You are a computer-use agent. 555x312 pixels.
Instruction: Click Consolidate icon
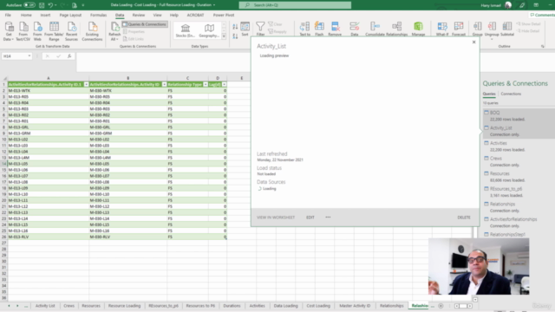(x=375, y=29)
